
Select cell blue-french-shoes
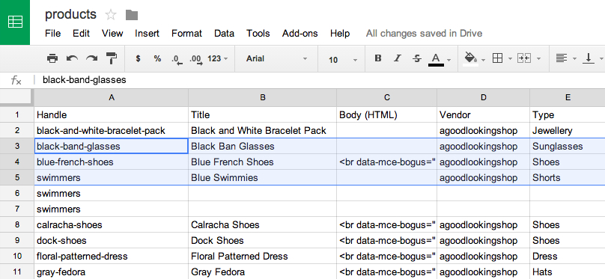(x=111, y=162)
